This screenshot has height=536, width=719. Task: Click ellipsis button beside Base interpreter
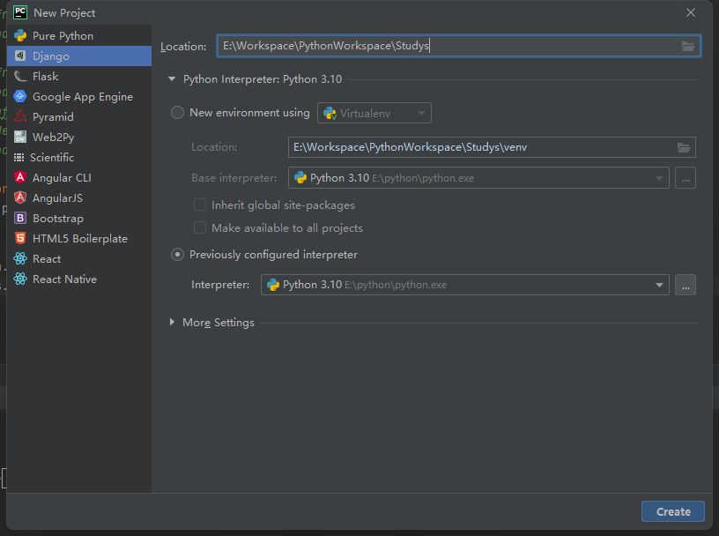tap(686, 178)
